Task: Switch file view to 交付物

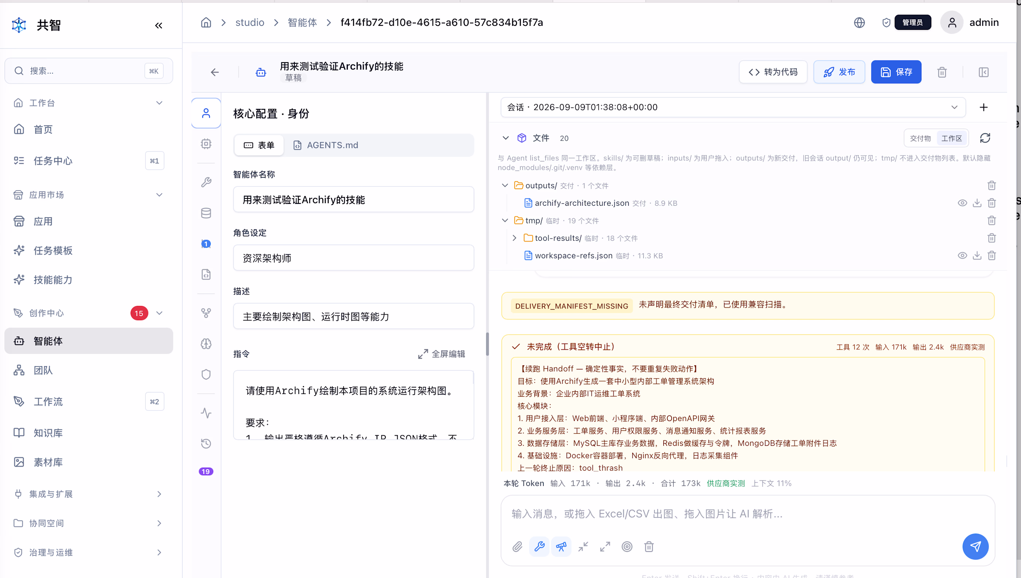Action: [920, 138]
